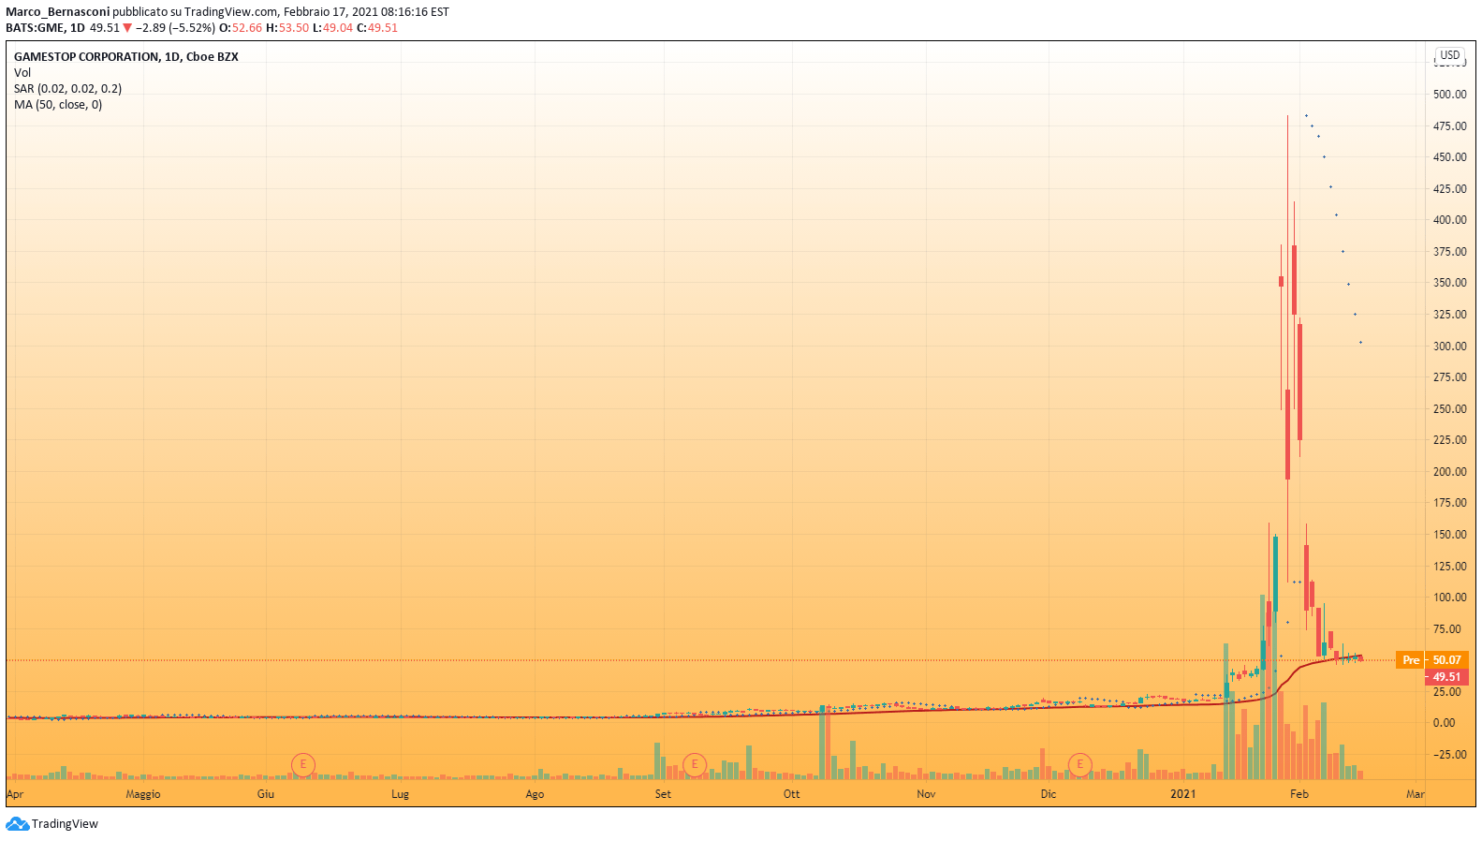Click the Apr label on the time axis
This screenshot has width=1482, height=841.
pyautogui.click(x=15, y=794)
